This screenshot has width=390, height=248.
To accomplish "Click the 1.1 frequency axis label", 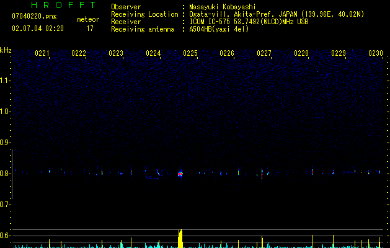I will [x=6, y=81].
